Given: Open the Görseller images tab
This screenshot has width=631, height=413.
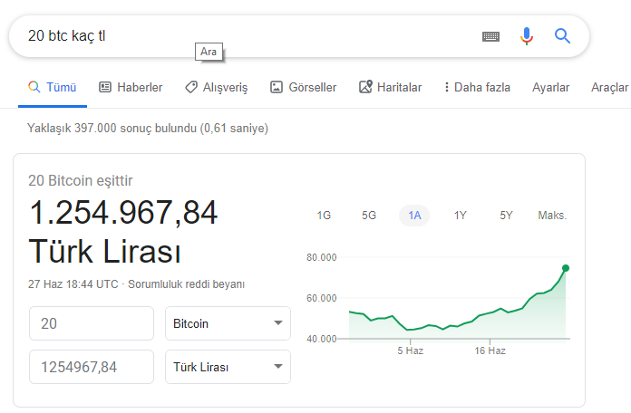Looking at the screenshot, I should click(x=303, y=87).
